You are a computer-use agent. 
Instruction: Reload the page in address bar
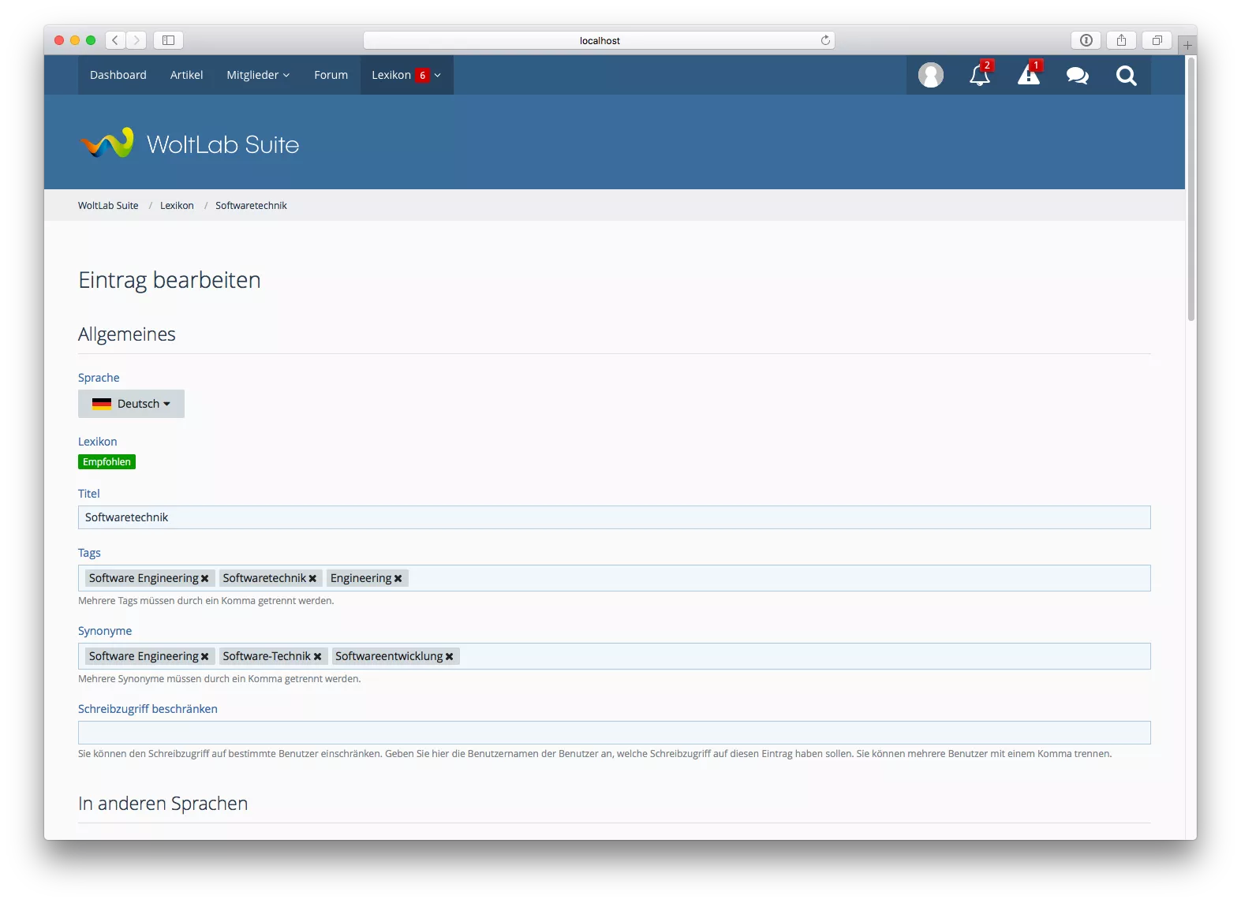click(x=825, y=40)
